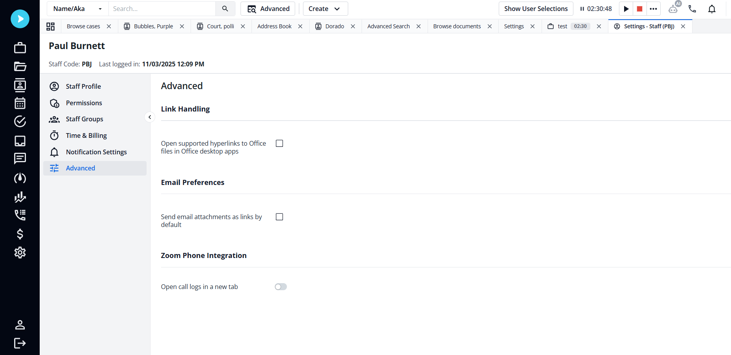
Task: Open the phone icon in top bar
Action: 692,9
